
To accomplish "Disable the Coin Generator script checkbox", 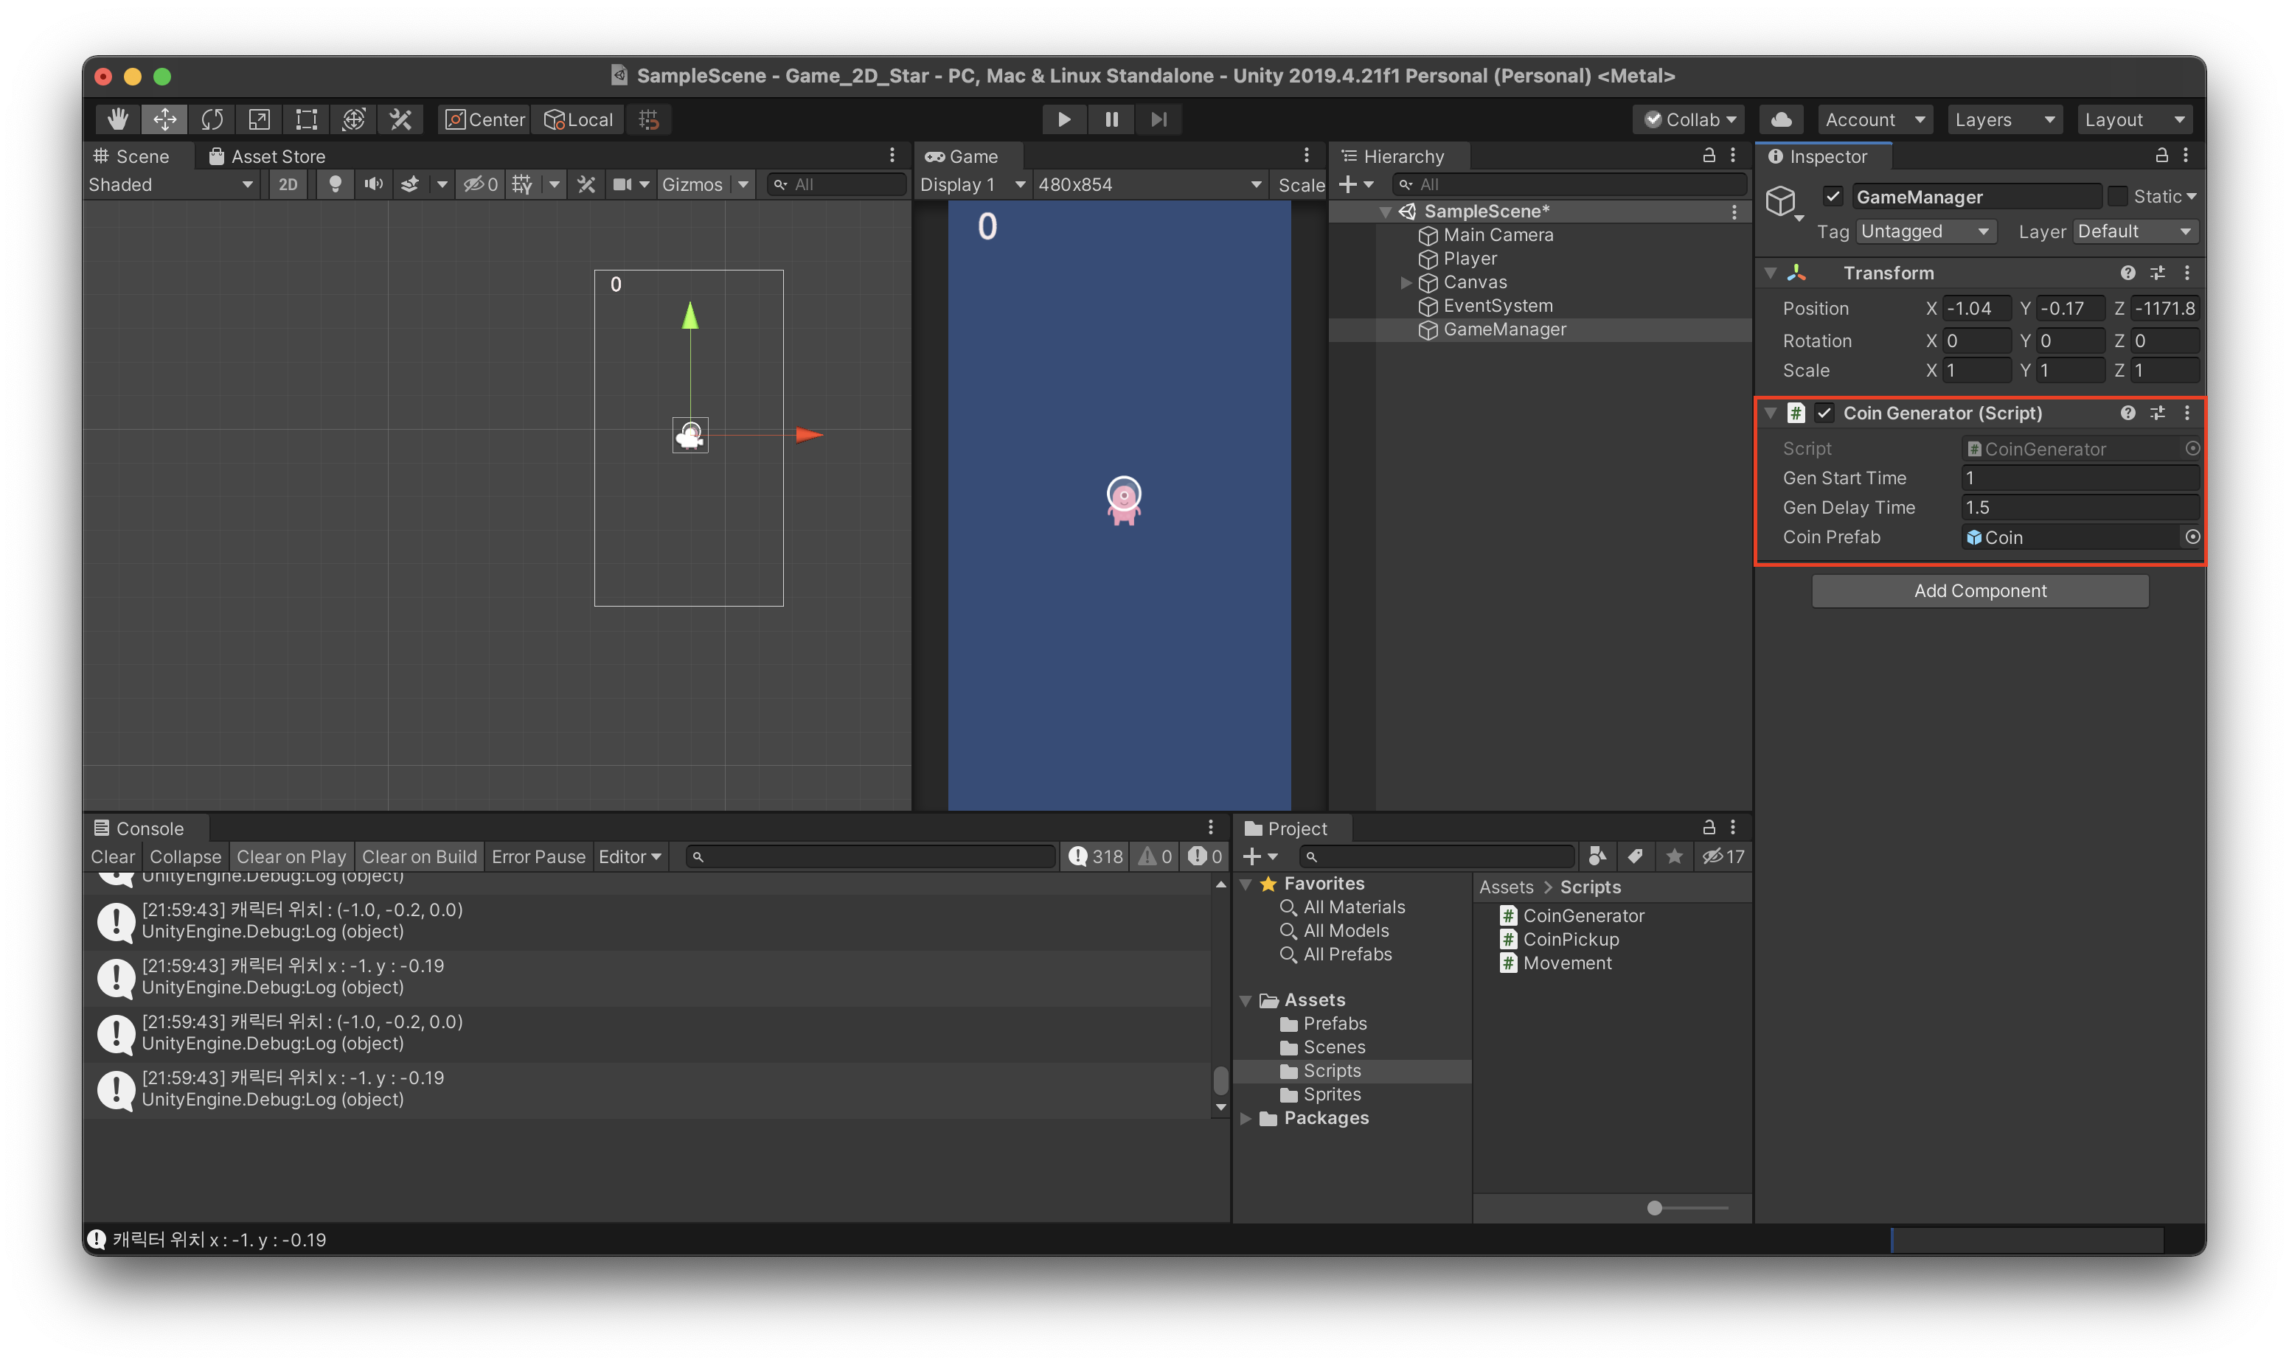I will tap(1824, 413).
